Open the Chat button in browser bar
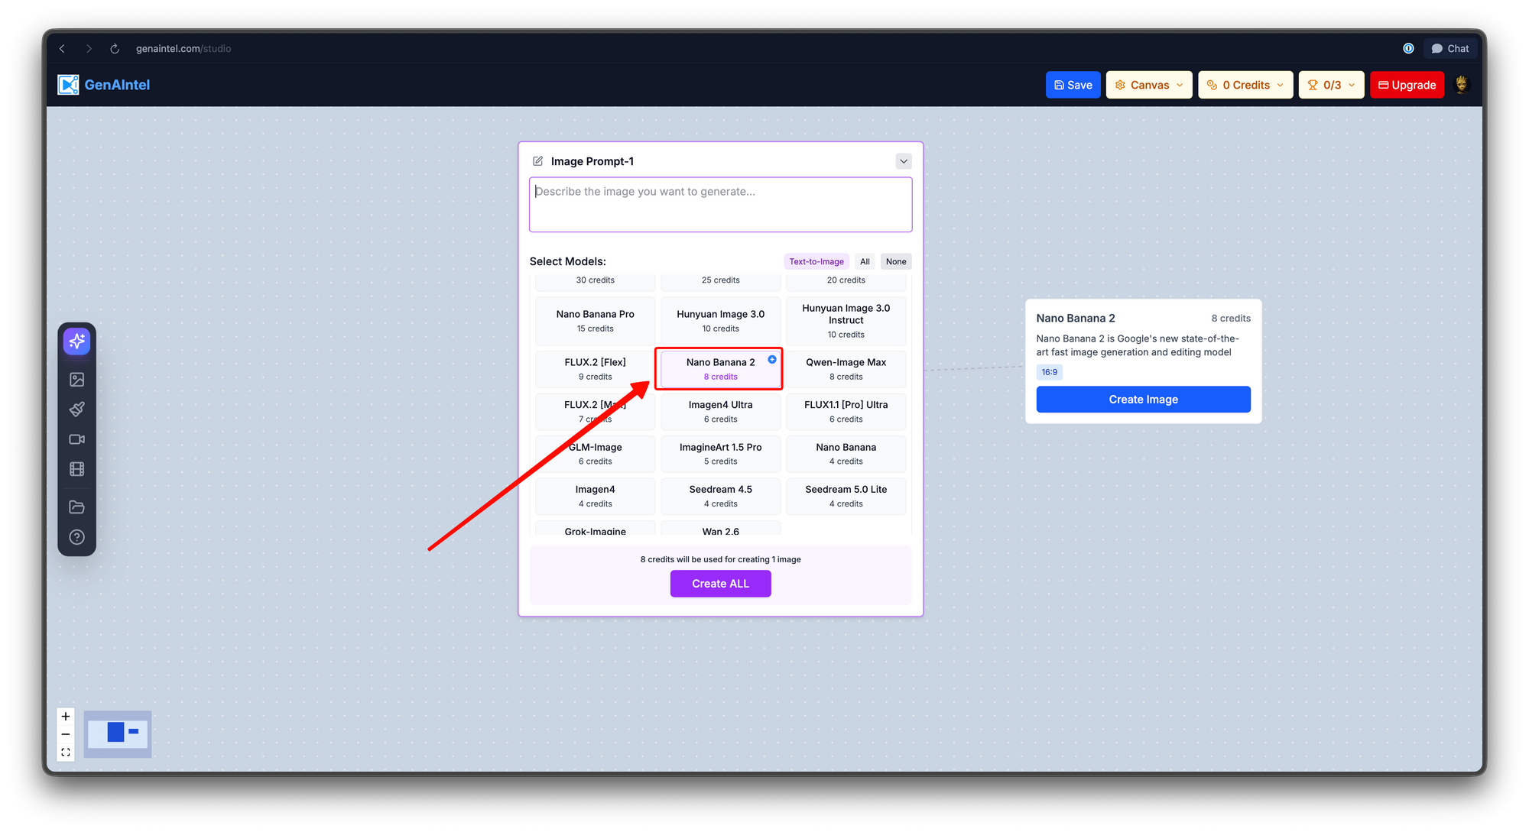1529x832 pixels. (1450, 48)
